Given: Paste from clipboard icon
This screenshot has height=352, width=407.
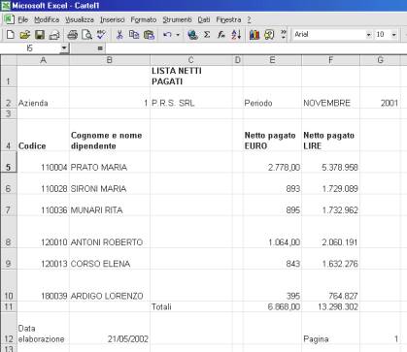Looking at the screenshot, I should (x=149, y=34).
